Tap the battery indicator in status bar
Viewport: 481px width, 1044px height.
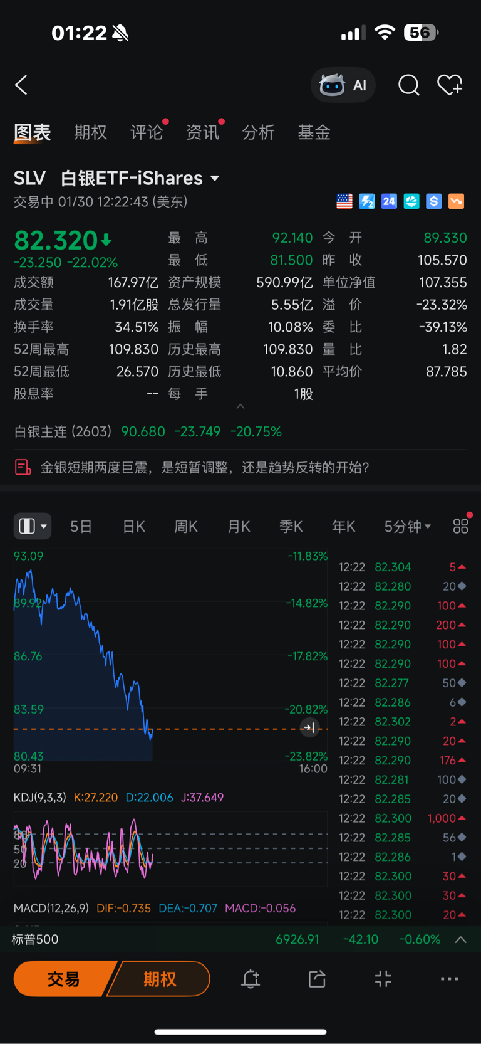pyautogui.click(x=422, y=33)
